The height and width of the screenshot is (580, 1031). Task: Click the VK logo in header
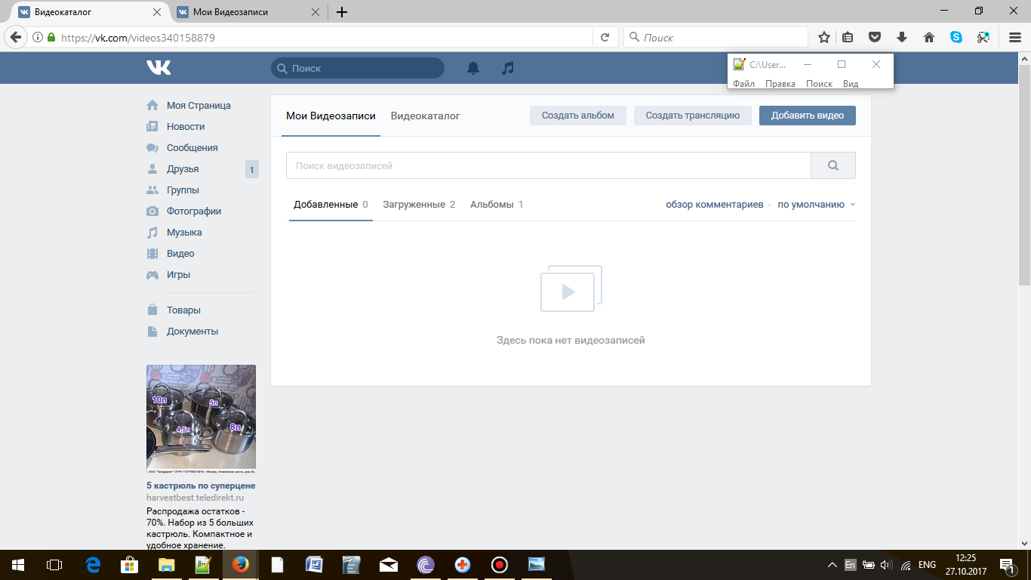[x=158, y=68]
